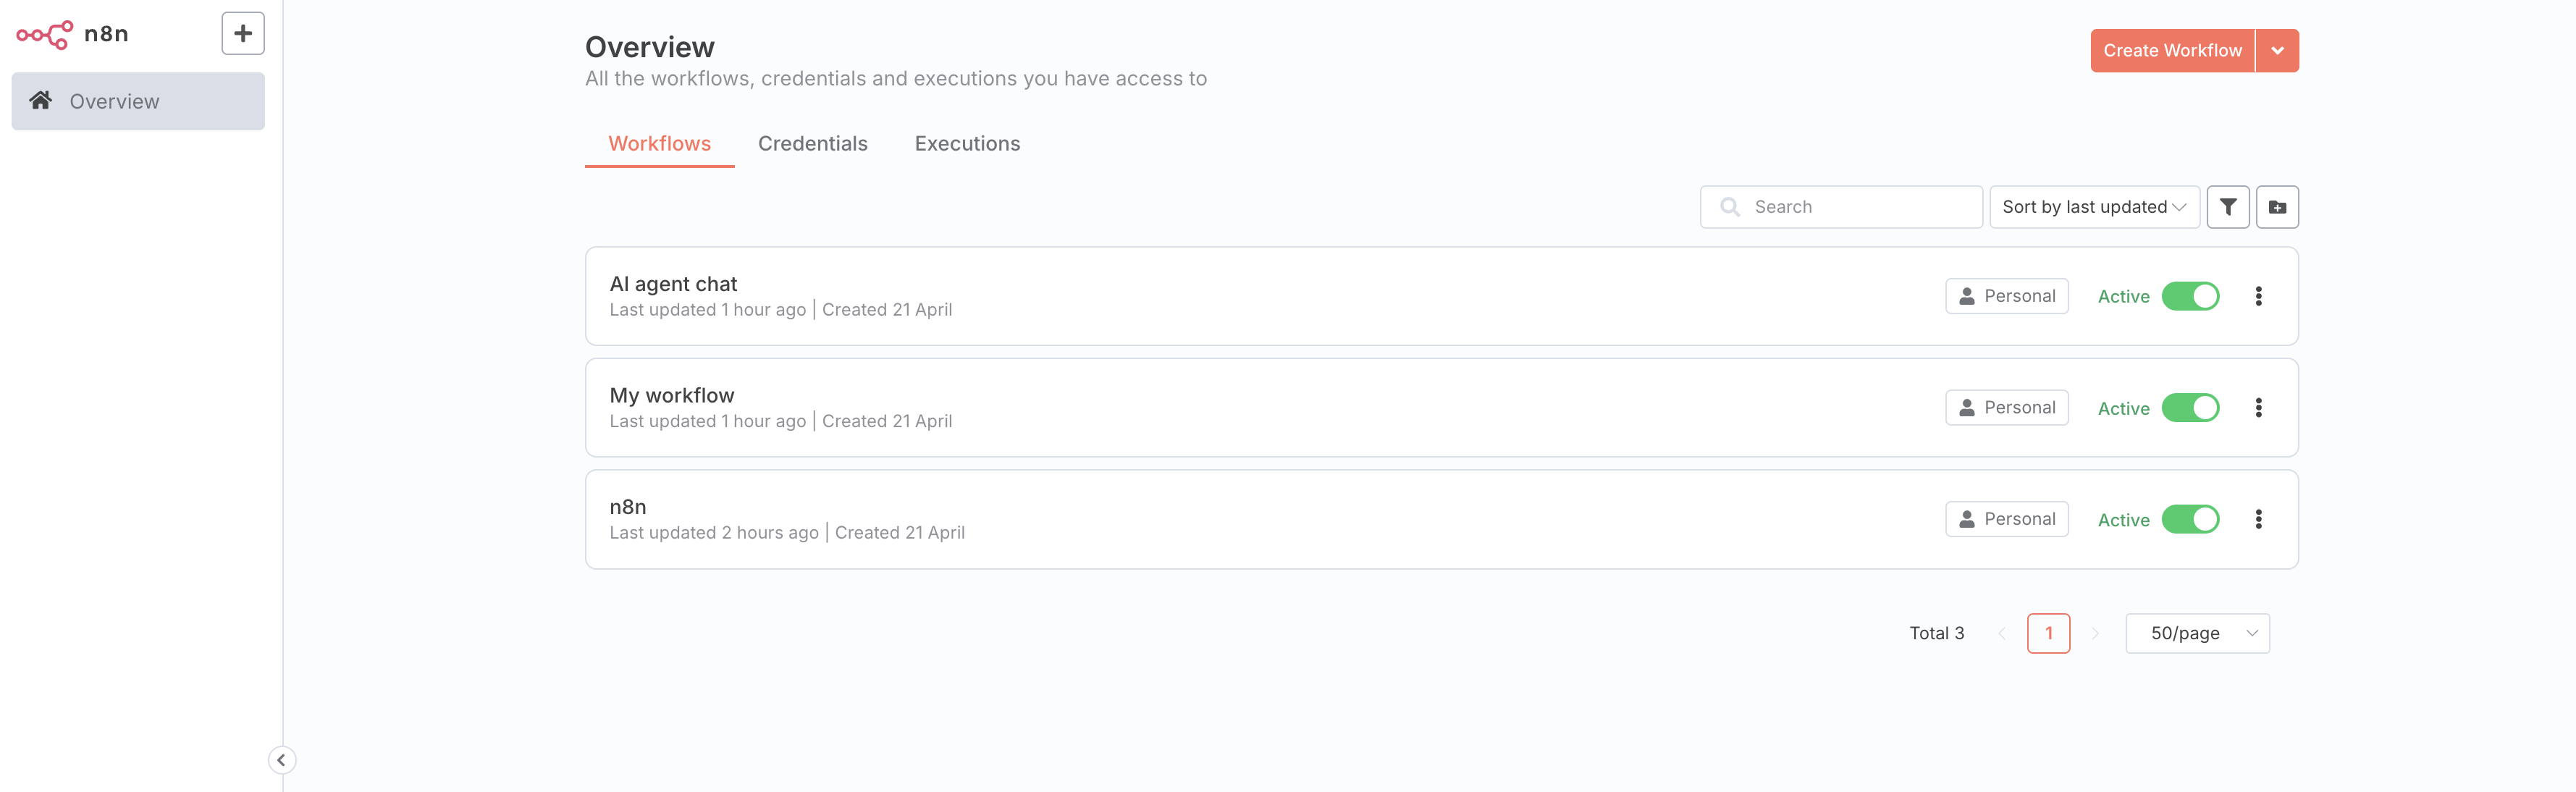Click the add folder icon
The width and height of the screenshot is (2576, 792).
2277,207
